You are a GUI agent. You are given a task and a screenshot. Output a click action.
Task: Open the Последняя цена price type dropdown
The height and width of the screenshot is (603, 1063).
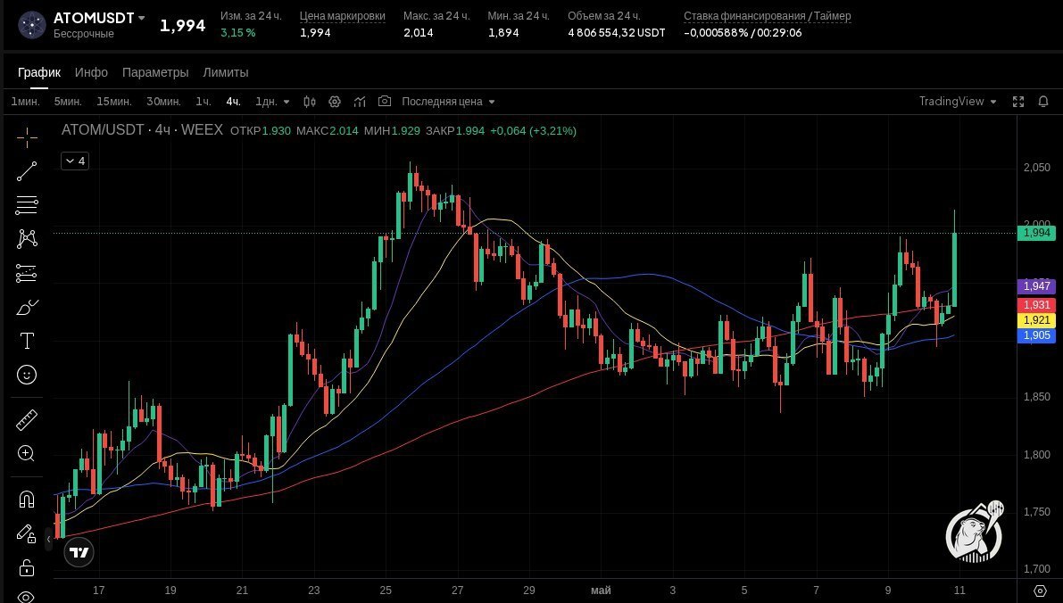point(448,101)
